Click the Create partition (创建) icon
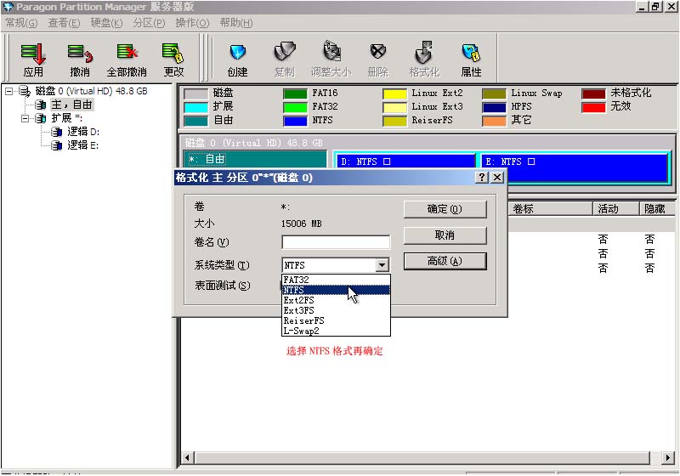Screen dimensions: 680x476 pos(237,59)
